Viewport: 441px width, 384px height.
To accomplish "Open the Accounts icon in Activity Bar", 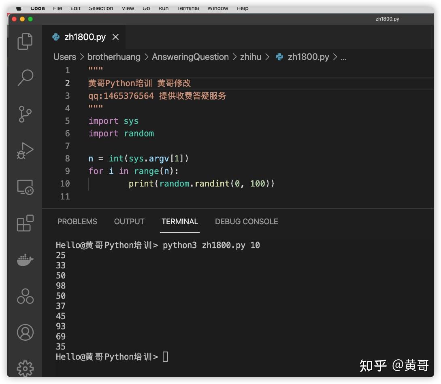I will click(x=25, y=332).
